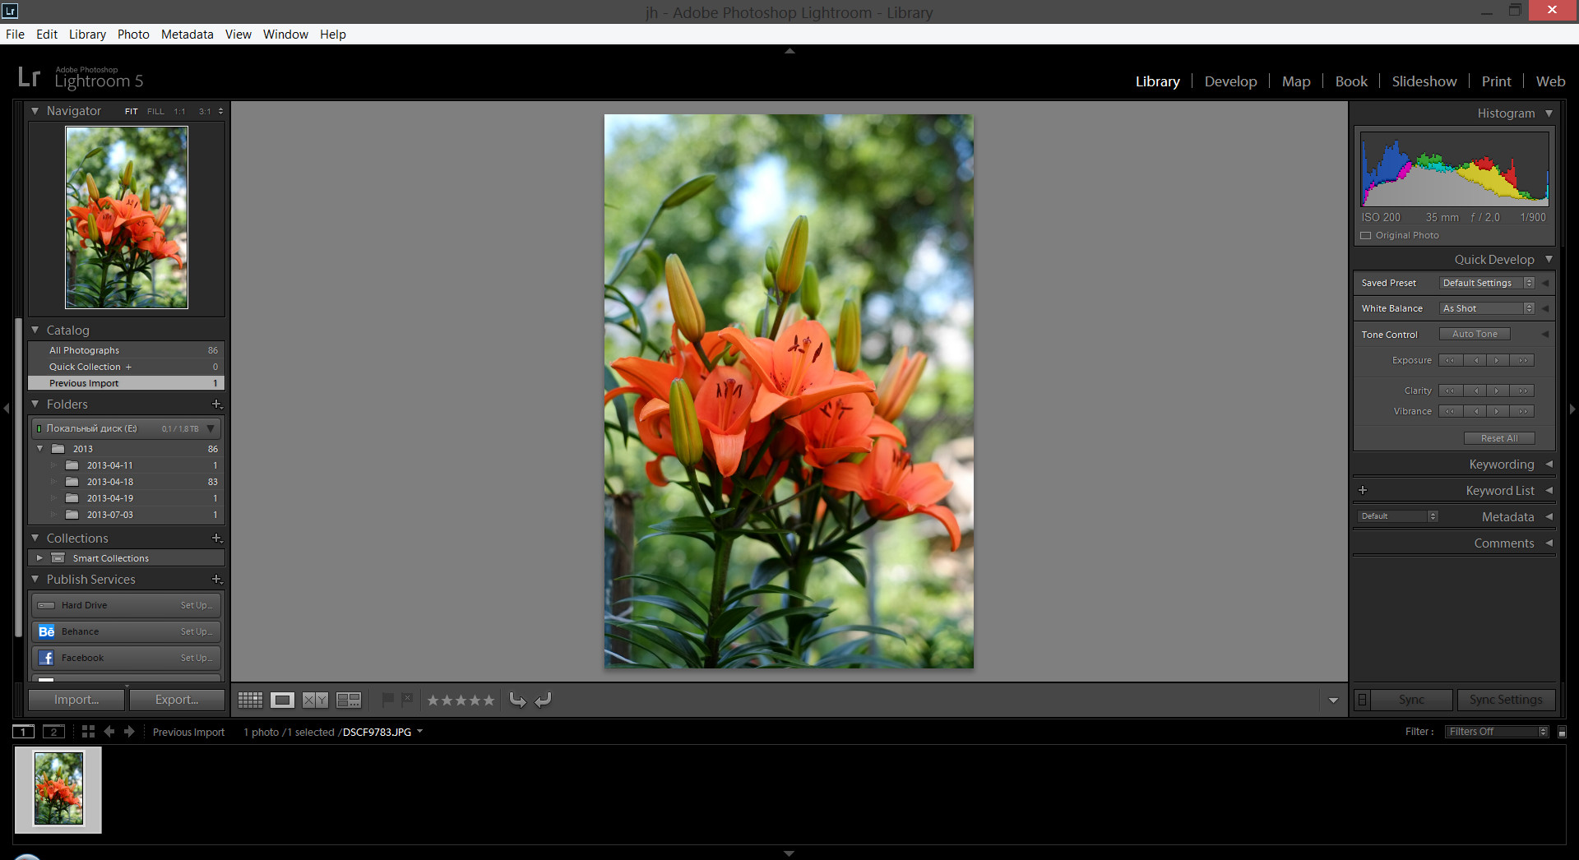1579x860 pixels.
Task: Go forward with filmstrip right arrow
Action: coord(129,732)
